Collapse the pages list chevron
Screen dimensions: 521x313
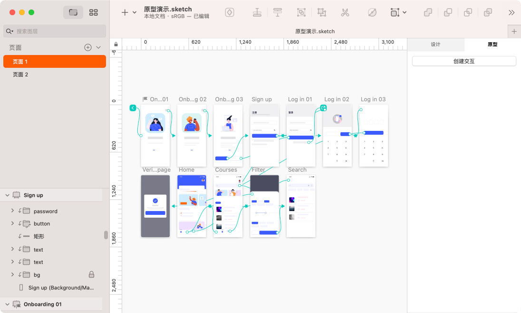pos(98,47)
